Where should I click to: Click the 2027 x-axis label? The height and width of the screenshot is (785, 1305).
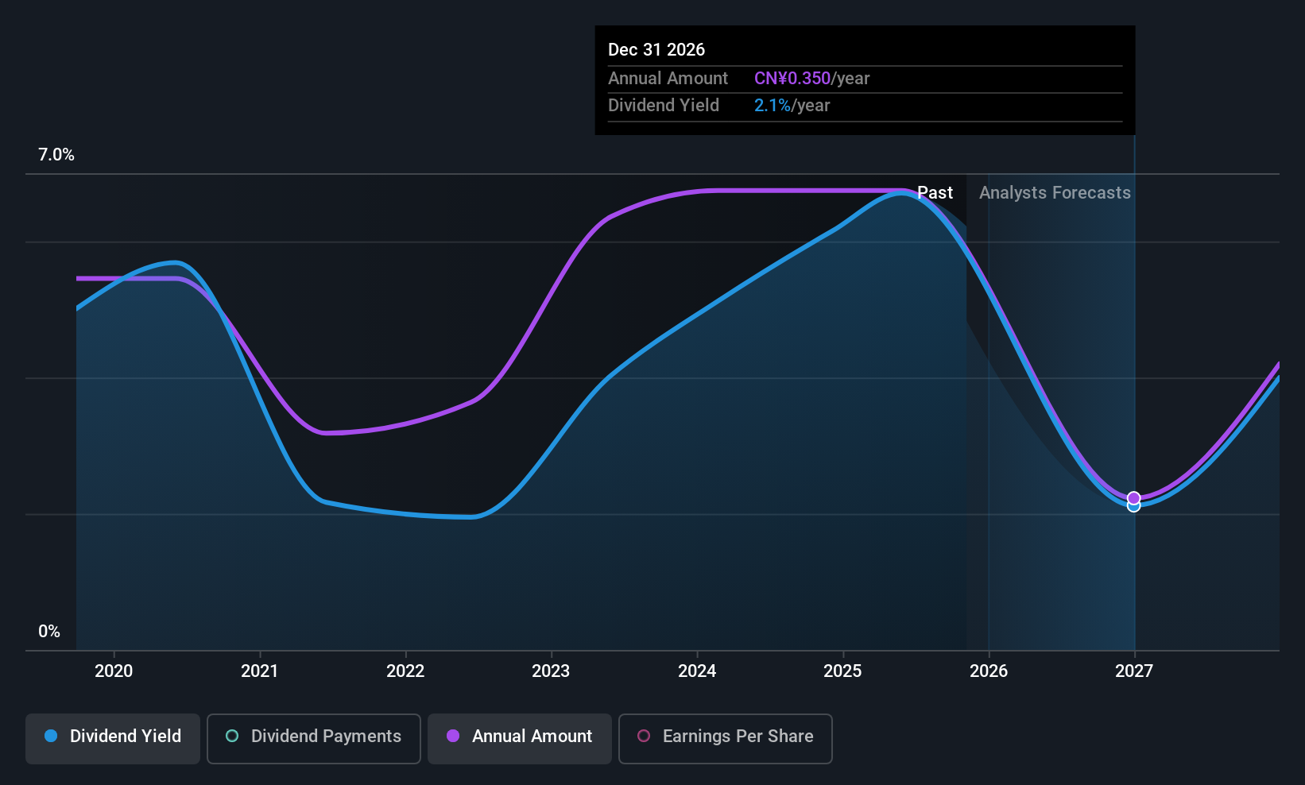click(x=1134, y=671)
